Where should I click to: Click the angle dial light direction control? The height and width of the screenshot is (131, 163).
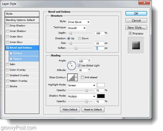click(x=72, y=66)
